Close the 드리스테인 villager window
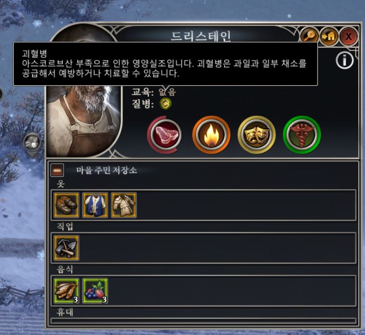 click(348, 36)
